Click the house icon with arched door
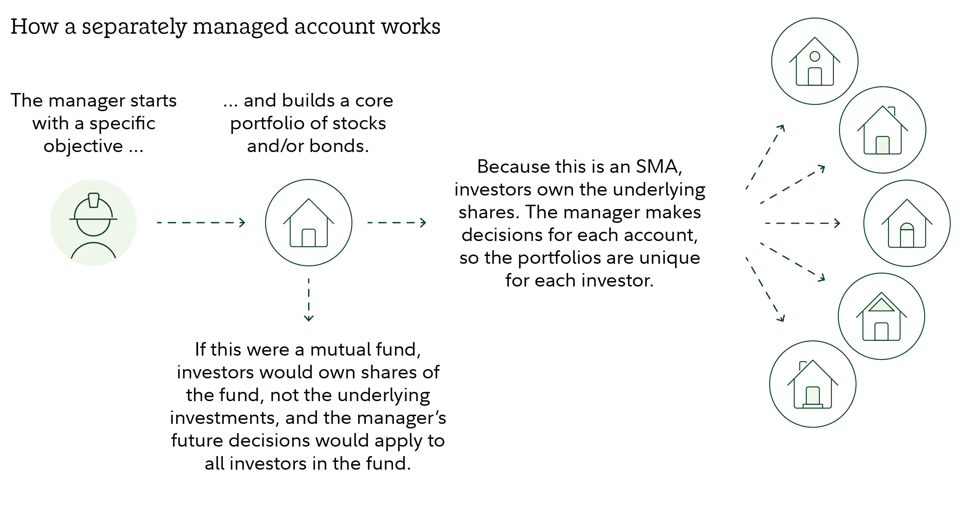The height and width of the screenshot is (516, 960). [x=907, y=223]
